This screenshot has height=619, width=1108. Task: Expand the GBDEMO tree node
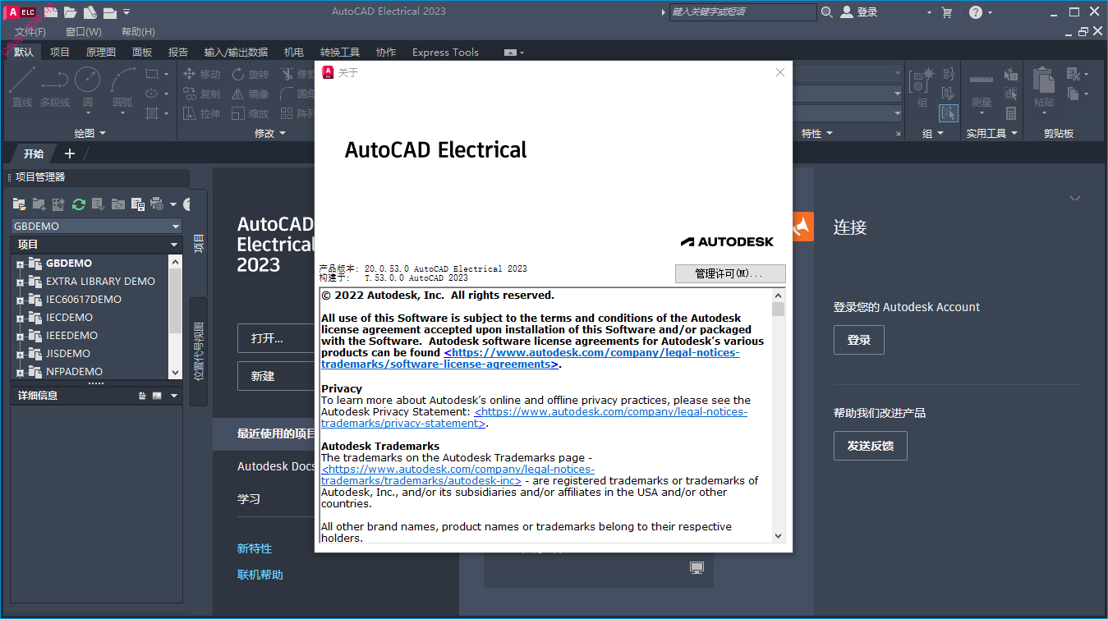pyautogui.click(x=20, y=264)
